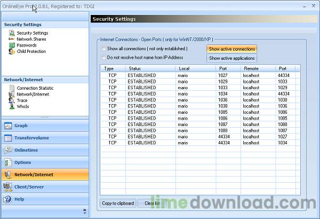
Task: Click the WhoIs icon
Action: pos(12,106)
